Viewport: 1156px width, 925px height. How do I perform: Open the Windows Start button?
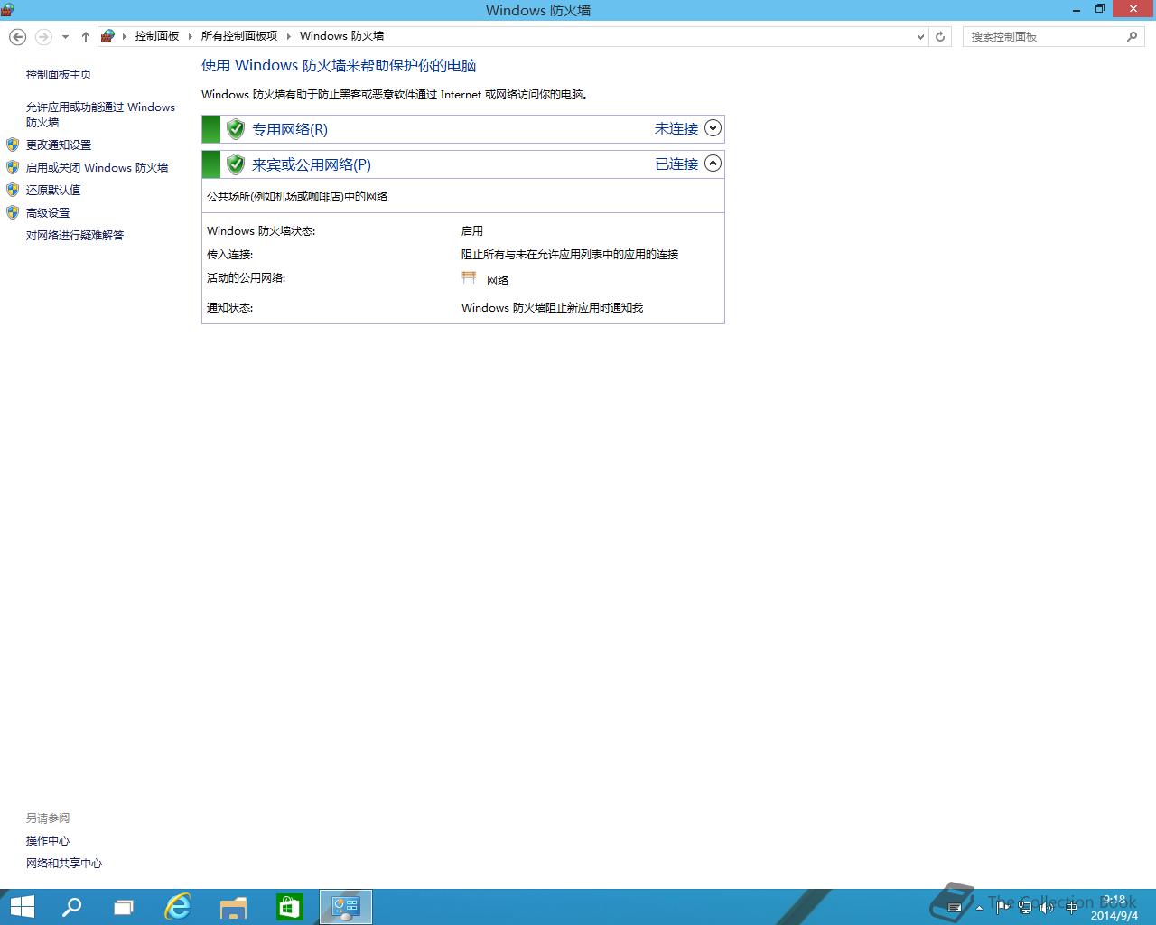[x=22, y=907]
